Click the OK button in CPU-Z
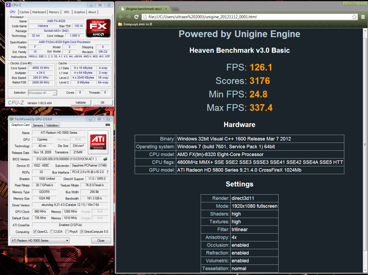The height and width of the screenshot is (275, 368). (x=102, y=103)
